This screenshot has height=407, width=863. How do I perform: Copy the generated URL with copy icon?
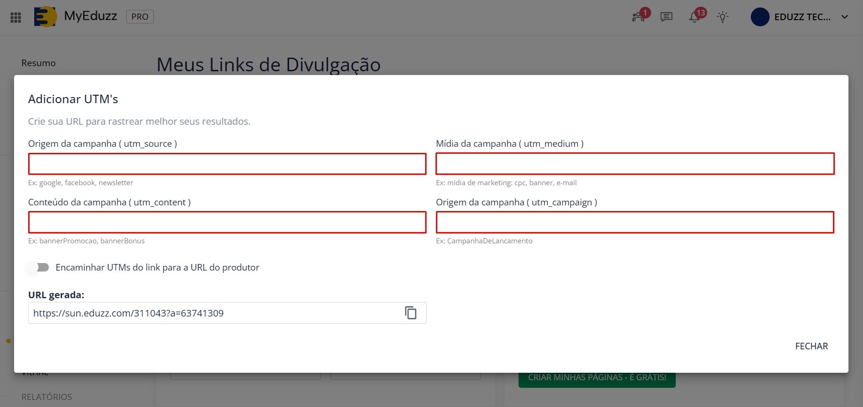(x=411, y=313)
